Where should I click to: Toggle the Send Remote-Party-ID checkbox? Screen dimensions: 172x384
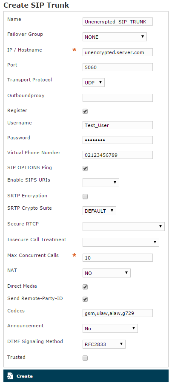pos(85,299)
